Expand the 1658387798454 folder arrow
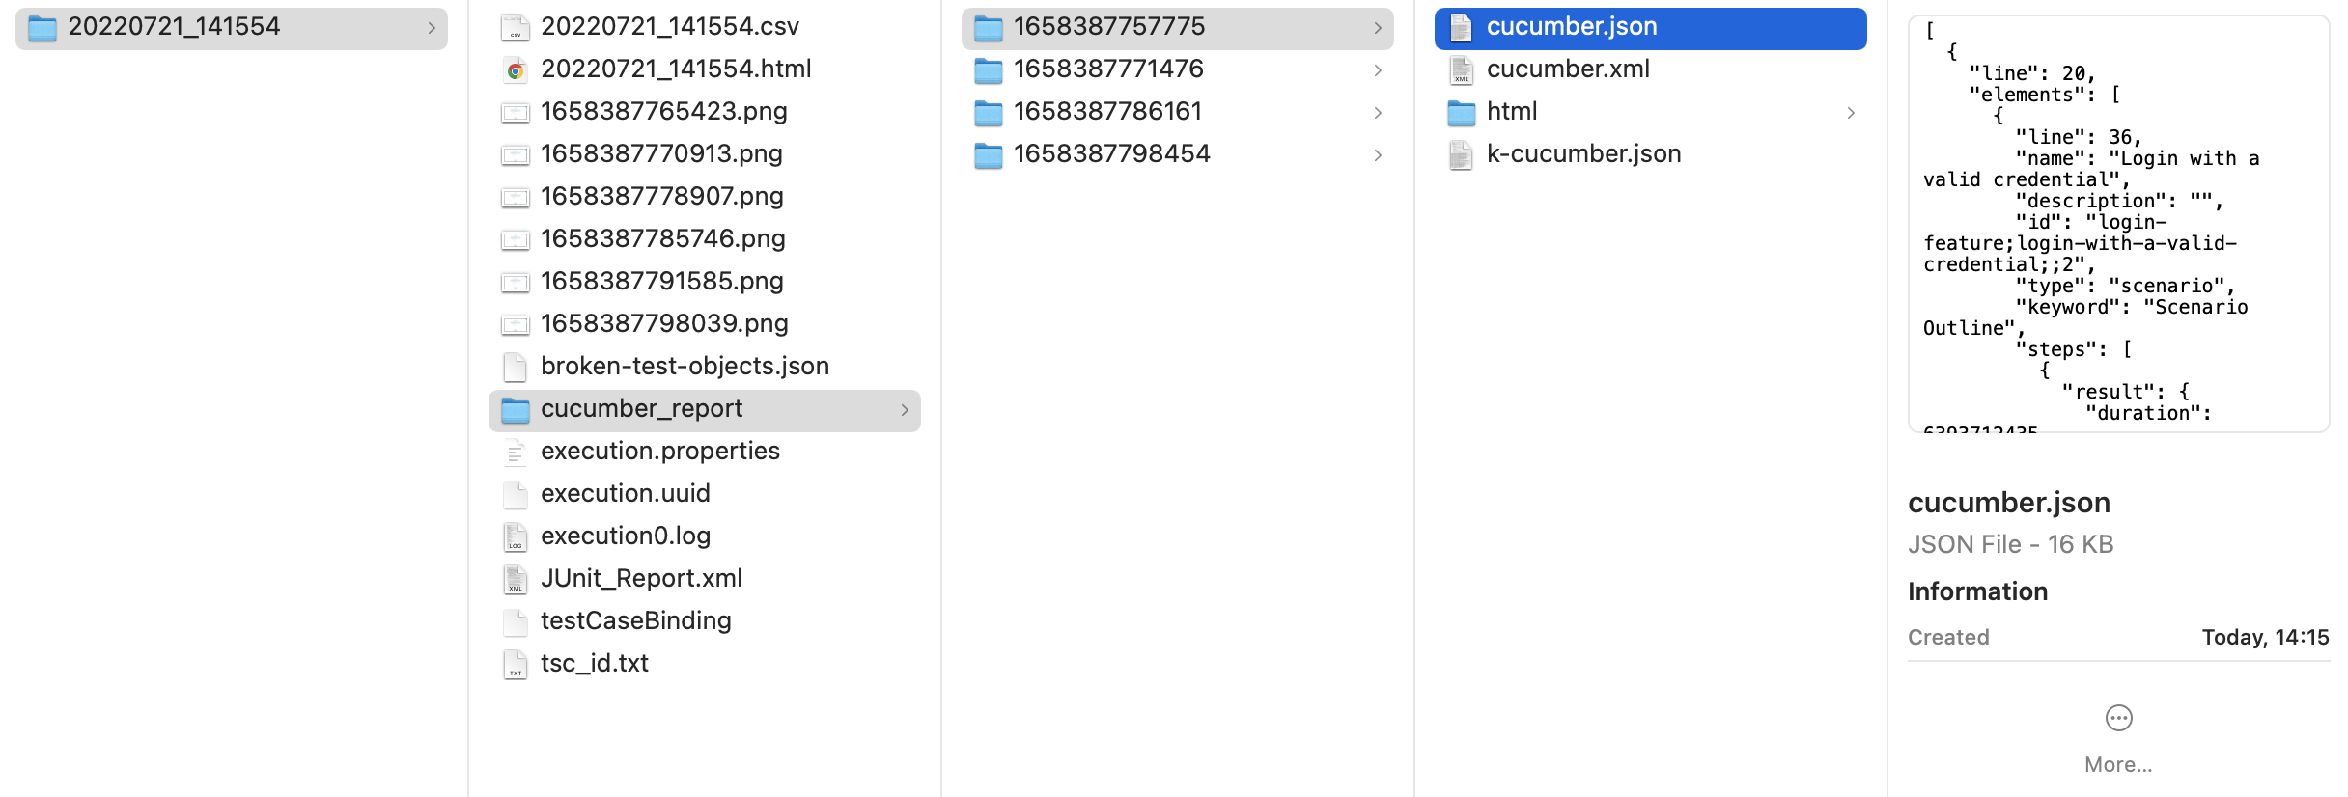Screen dimensions: 2348x797 (x=1378, y=155)
